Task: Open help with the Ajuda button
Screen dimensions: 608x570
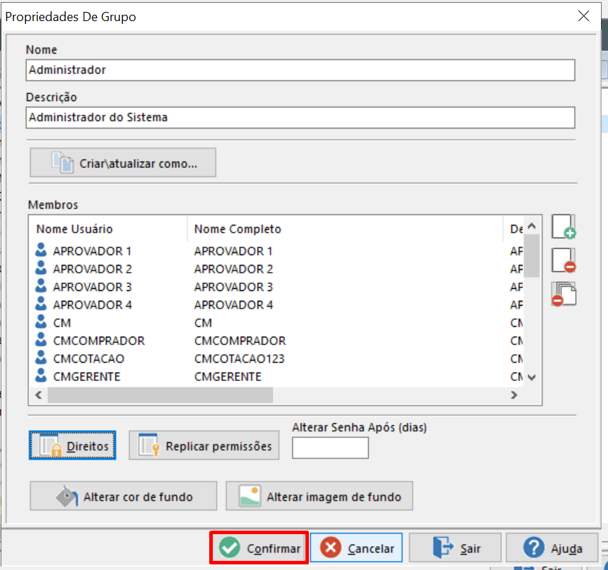Action: click(552, 548)
